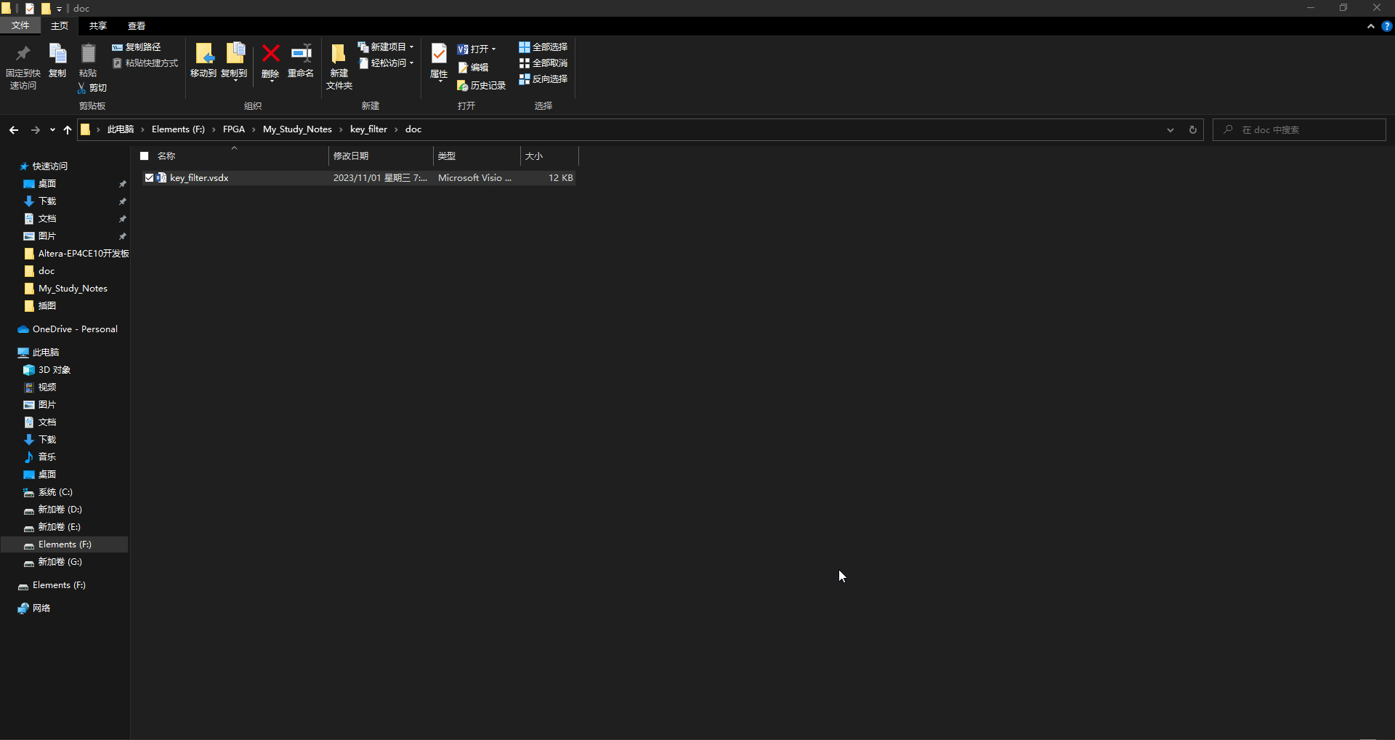Click the 复制 copy icon in ribbon

[57, 54]
